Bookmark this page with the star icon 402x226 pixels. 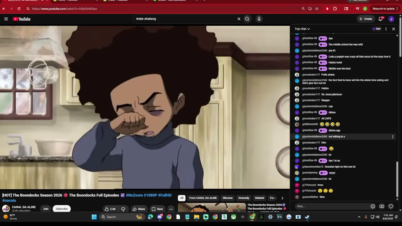tap(317, 9)
